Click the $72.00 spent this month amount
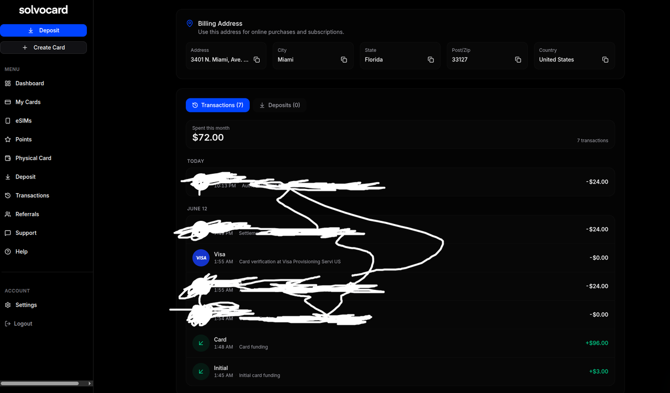670x393 pixels. pyautogui.click(x=208, y=138)
